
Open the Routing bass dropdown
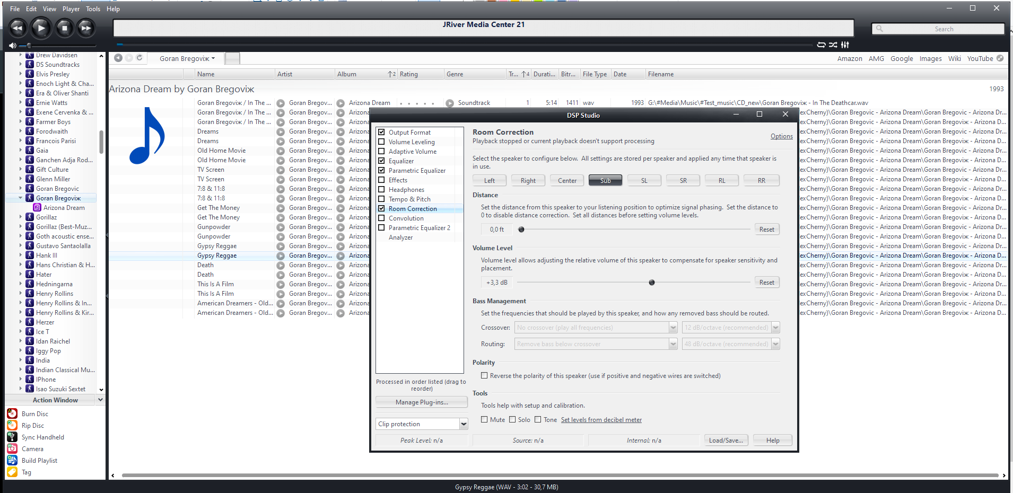click(673, 344)
